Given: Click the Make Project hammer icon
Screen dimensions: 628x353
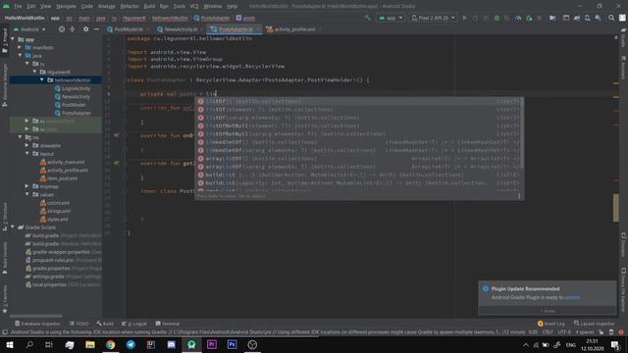Looking at the screenshot, I should [x=367, y=18].
